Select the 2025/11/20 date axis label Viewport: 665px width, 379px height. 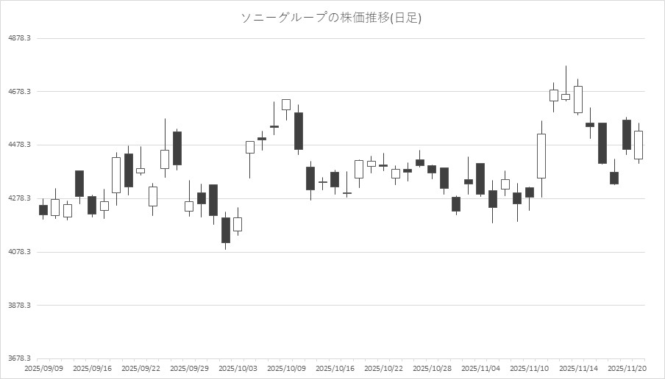point(627,368)
